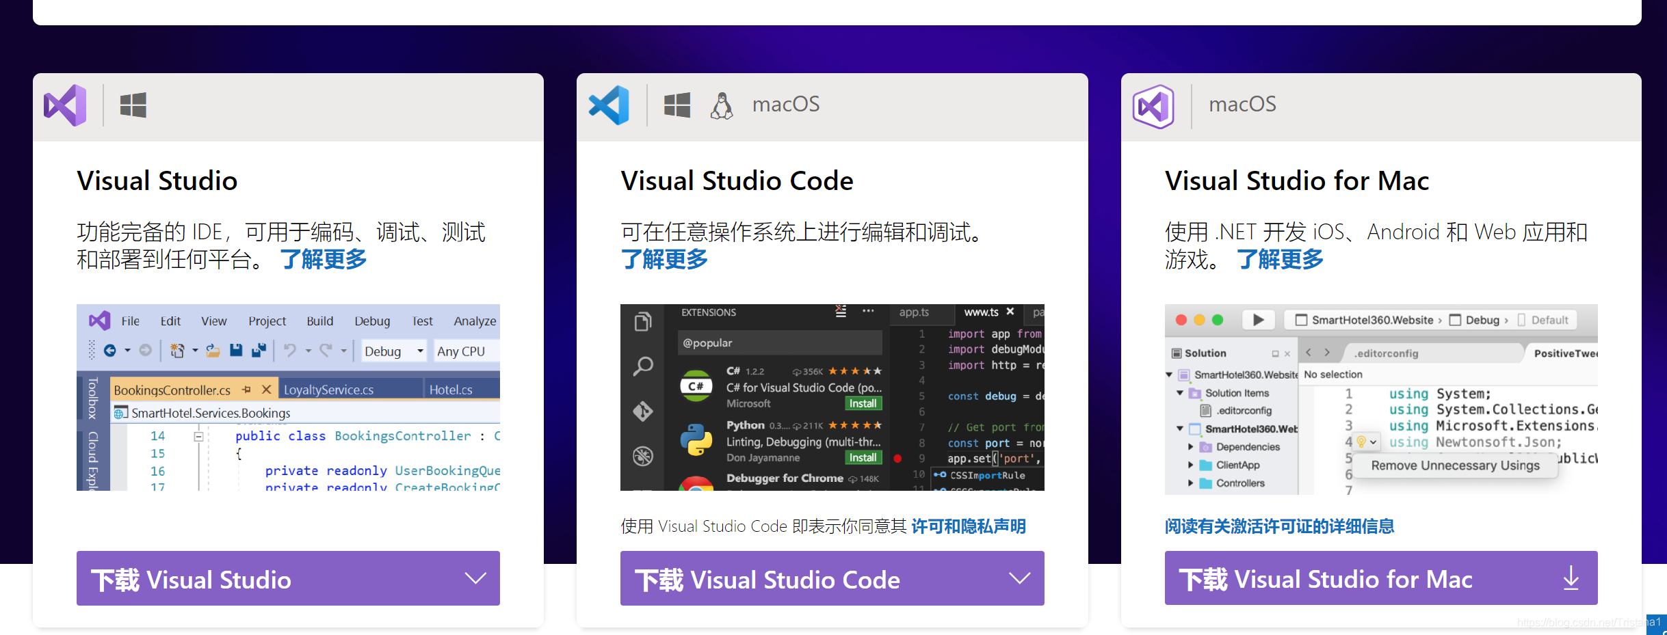This screenshot has width=1667, height=635.
Task: Click the Source Control icon in VS Code screenshot
Action: click(643, 411)
